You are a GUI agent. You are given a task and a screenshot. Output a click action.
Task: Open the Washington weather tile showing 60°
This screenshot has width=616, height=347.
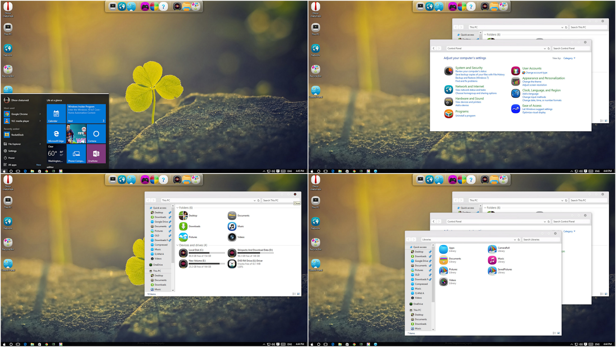[x=56, y=154]
